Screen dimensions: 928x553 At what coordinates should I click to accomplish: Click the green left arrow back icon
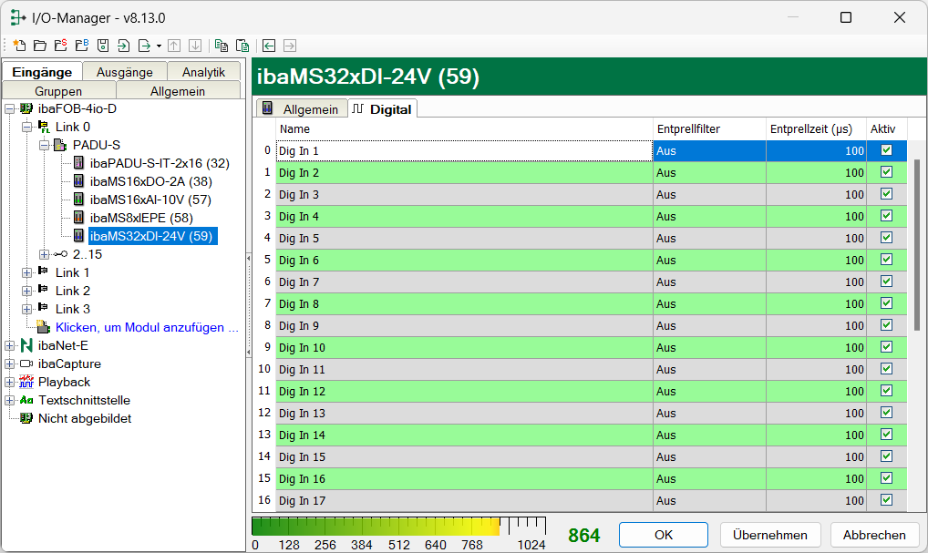tap(269, 45)
